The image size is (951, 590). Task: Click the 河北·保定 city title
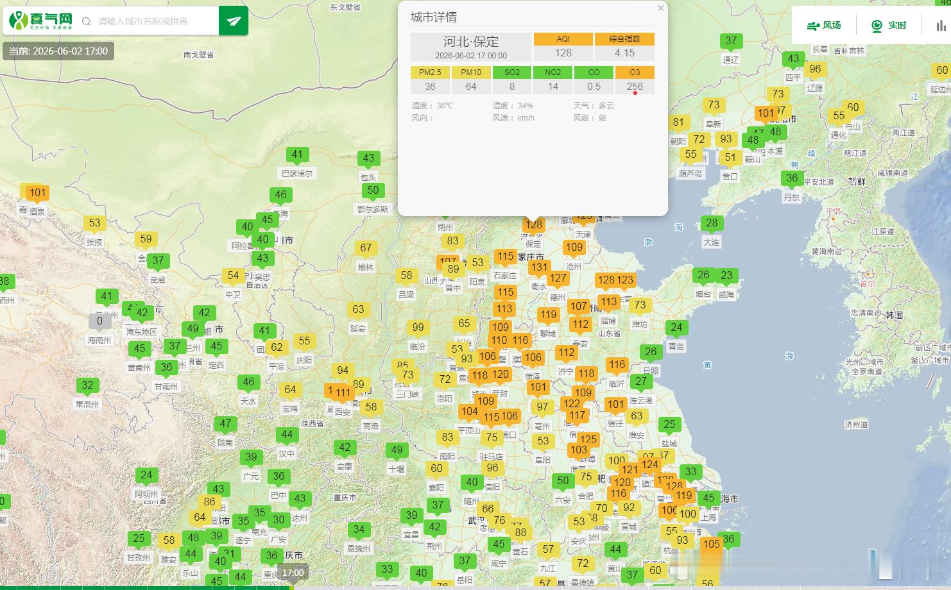pyautogui.click(x=471, y=42)
